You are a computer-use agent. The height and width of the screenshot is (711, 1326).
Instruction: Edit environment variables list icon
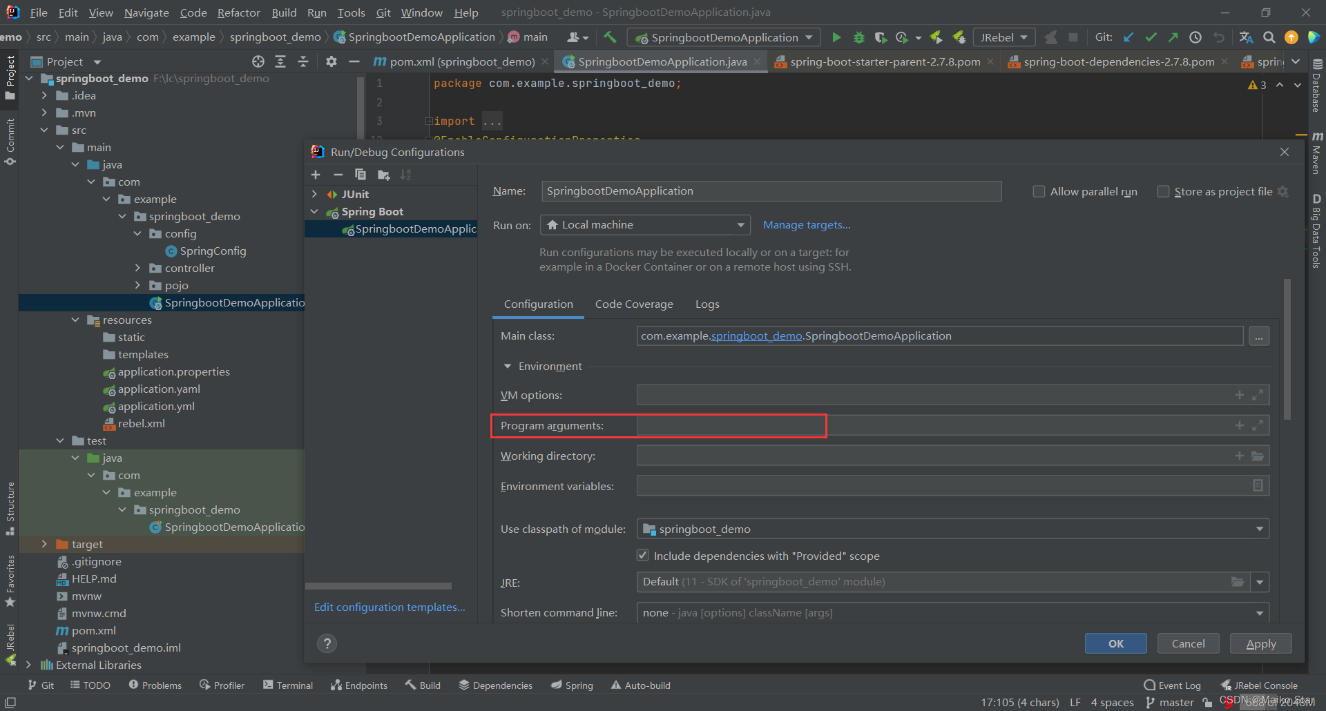coord(1258,485)
